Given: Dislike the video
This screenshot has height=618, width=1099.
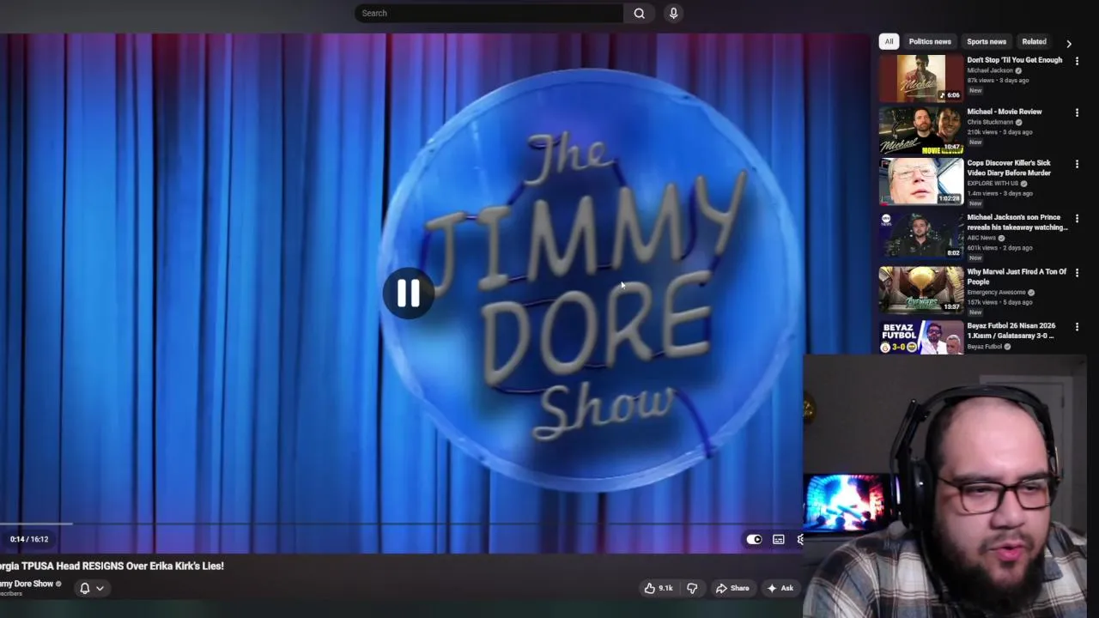Looking at the screenshot, I should pyautogui.click(x=692, y=588).
